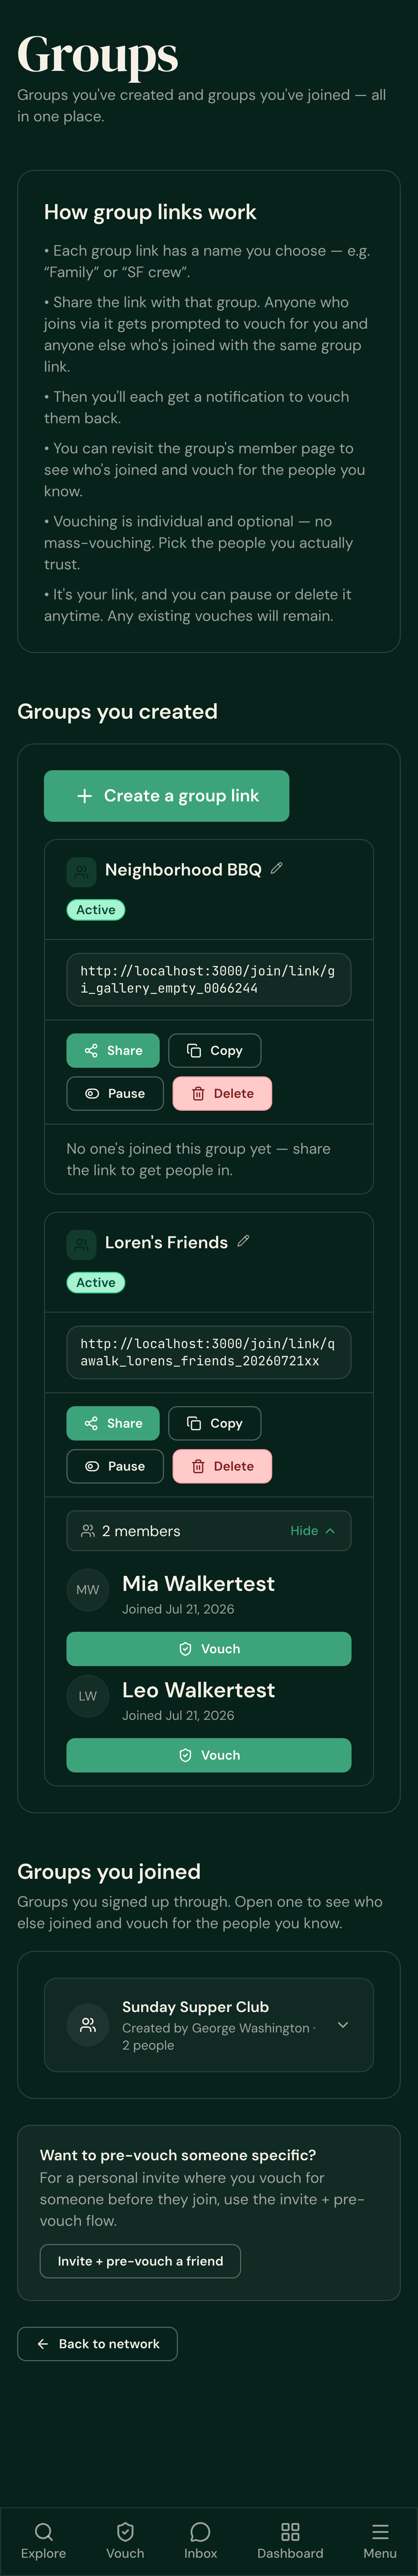This screenshot has height=2576, width=418.
Task: Vouch for Mia Walkertest
Action: [209, 1649]
